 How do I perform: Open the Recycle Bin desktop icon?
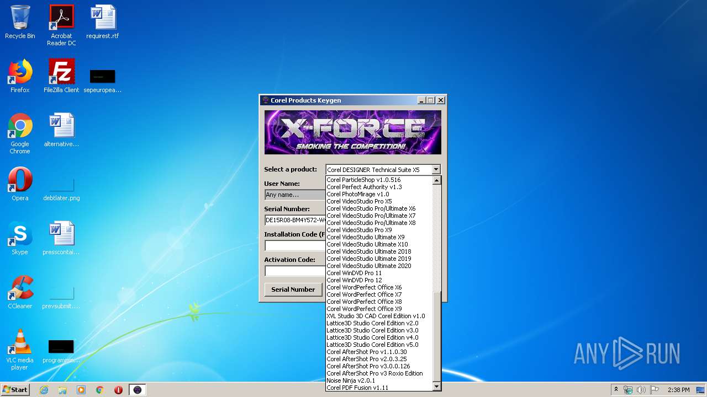(20, 22)
